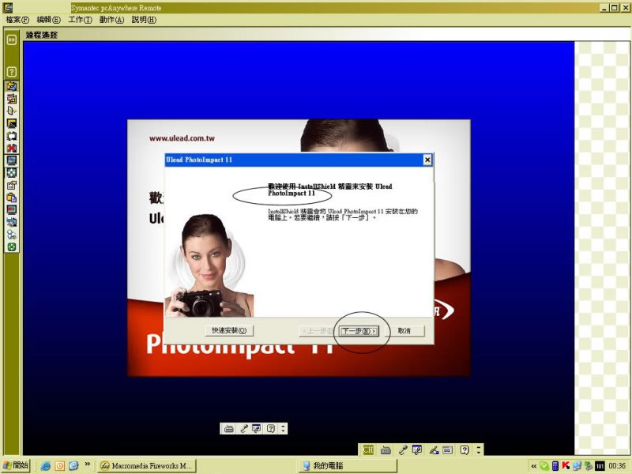Click the 下一步(N) next button

click(x=359, y=331)
